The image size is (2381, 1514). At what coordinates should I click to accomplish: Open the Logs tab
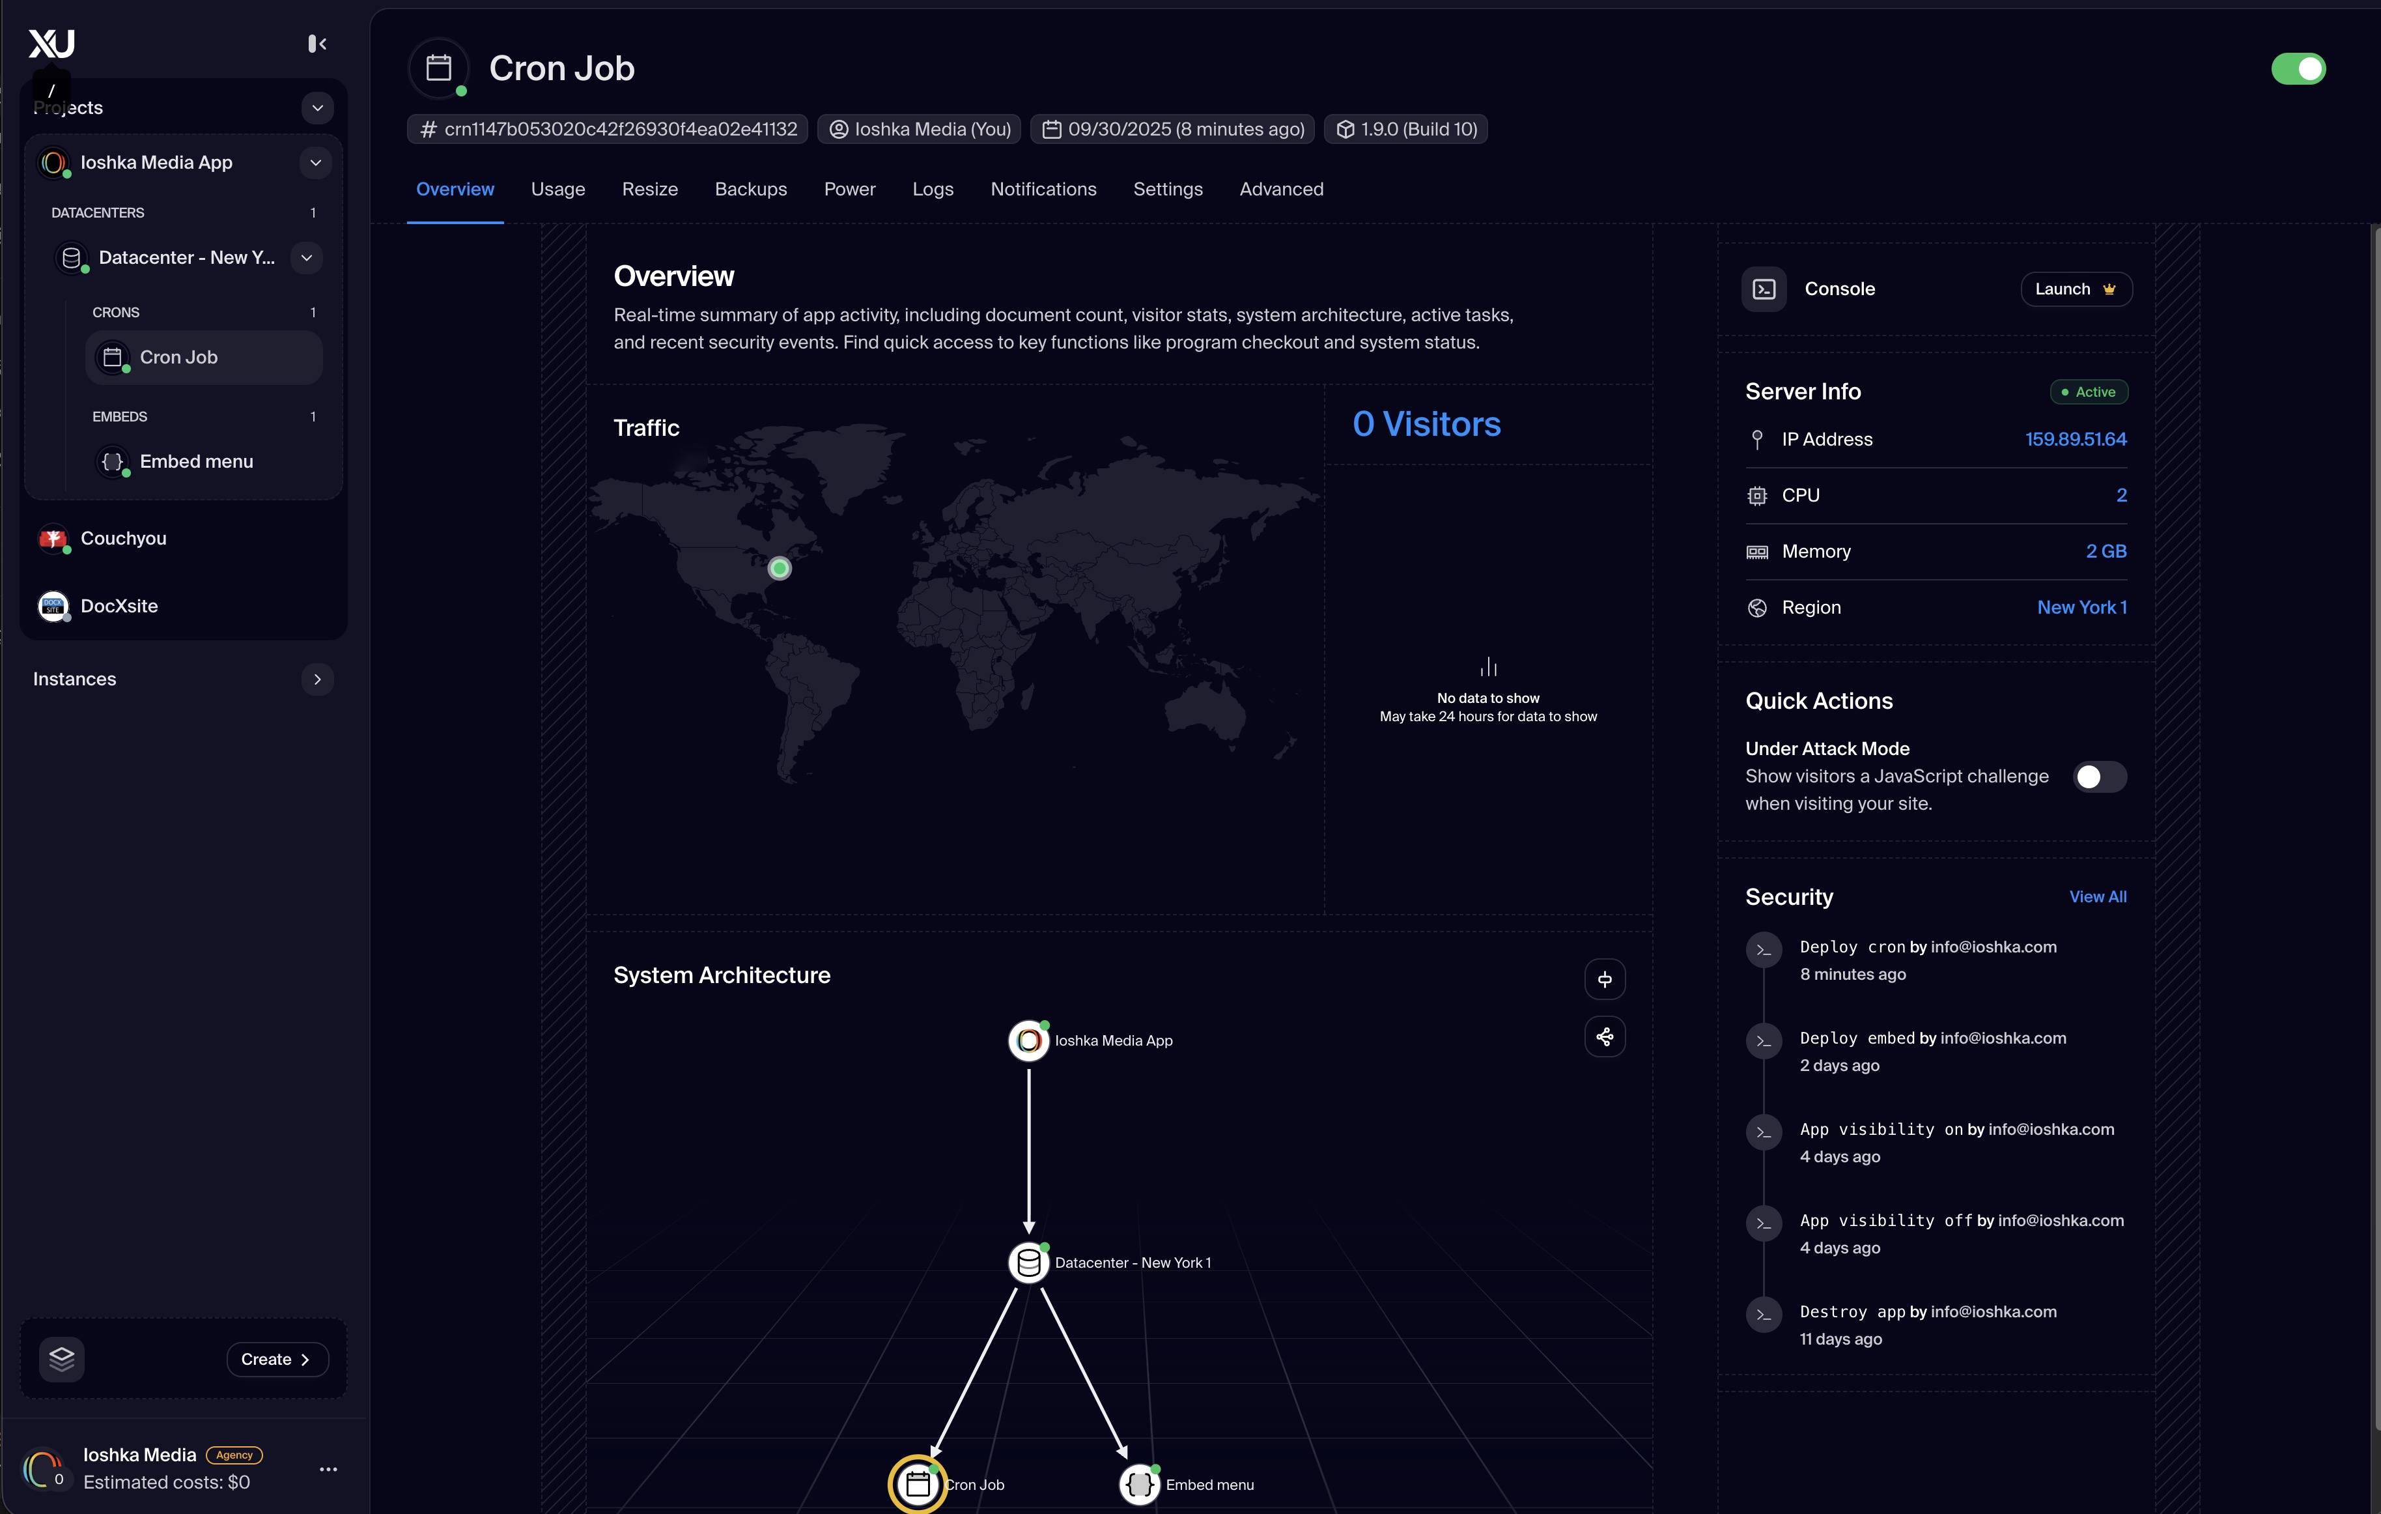coord(933,189)
